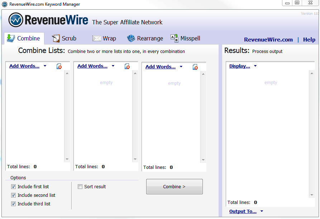Click the Rearrange dice icon
The width and height of the screenshot is (320, 219).
click(130, 38)
